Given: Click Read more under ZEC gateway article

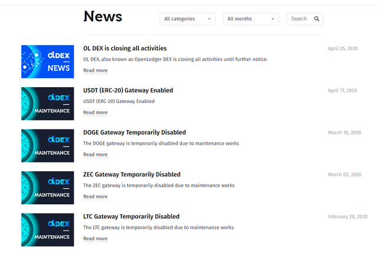Looking at the screenshot, I should click(x=95, y=197).
